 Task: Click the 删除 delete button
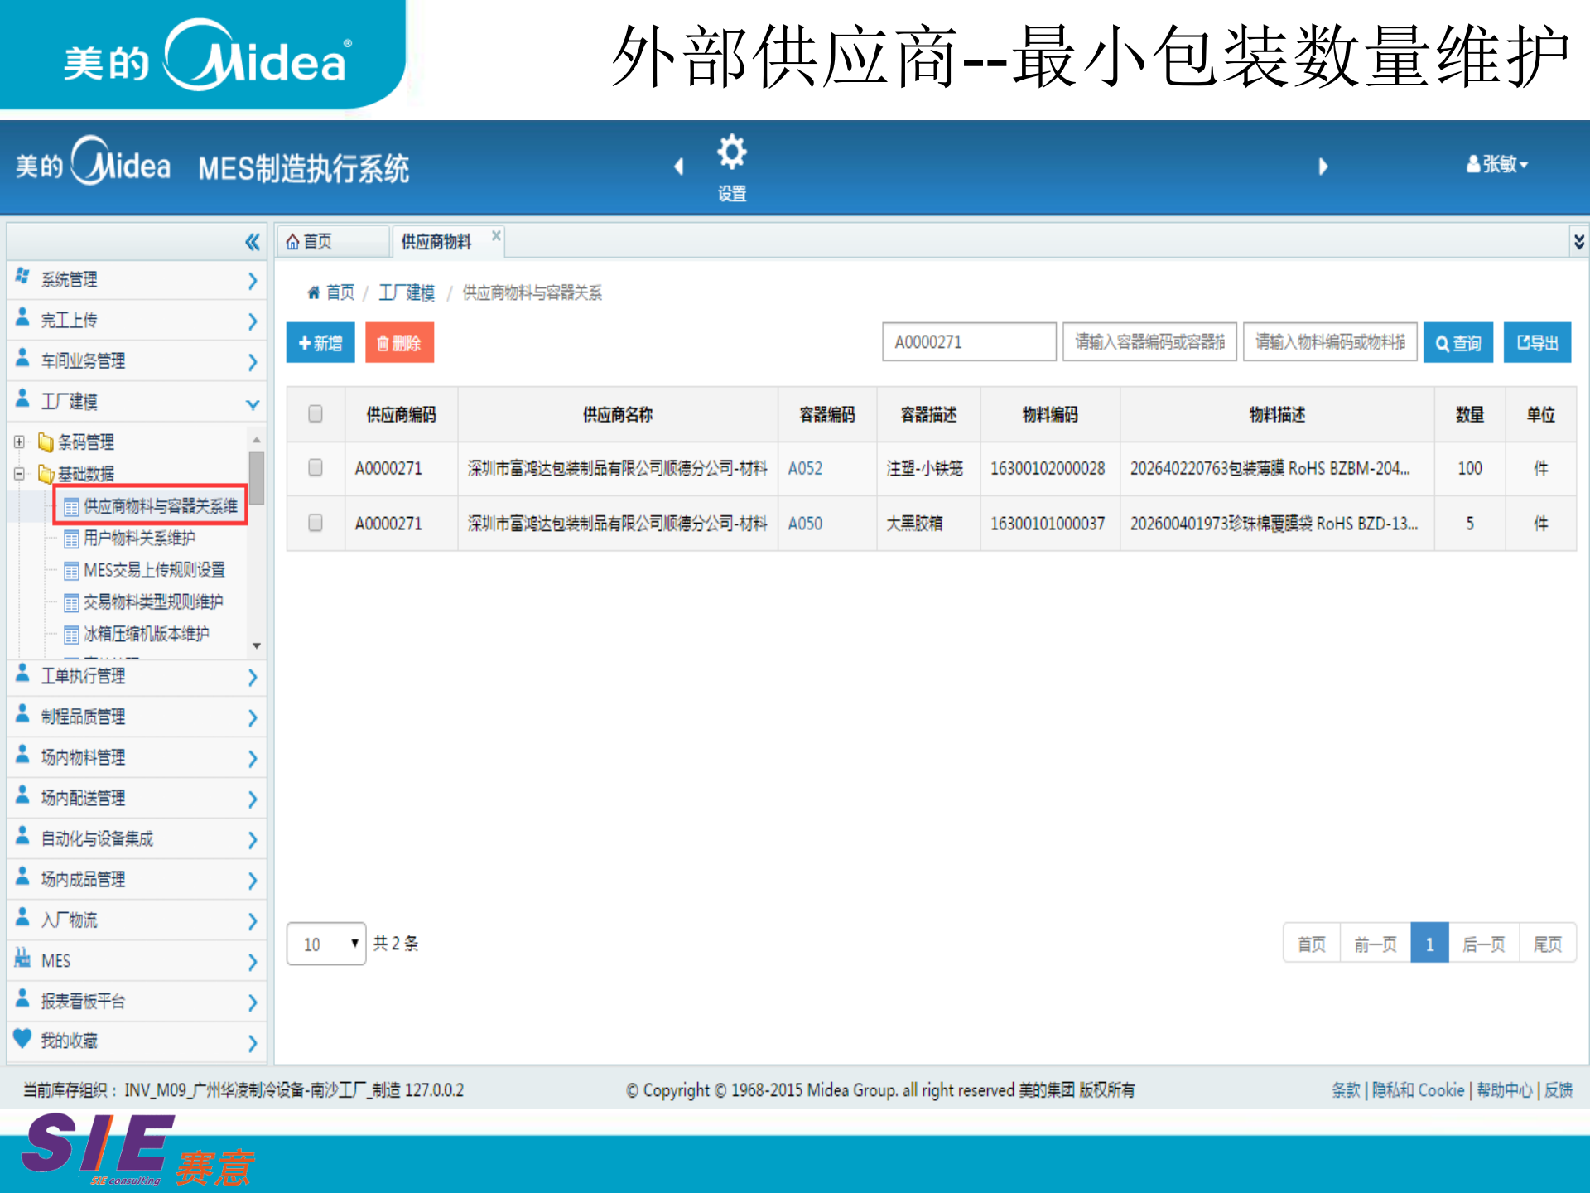click(399, 342)
